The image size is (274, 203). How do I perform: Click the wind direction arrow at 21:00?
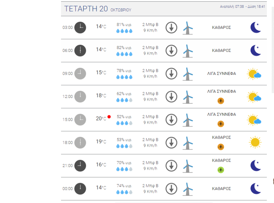point(171,166)
